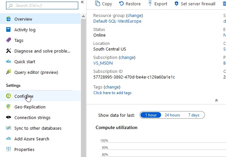Collapse the sidebar with double chevron
This screenshot has width=226, height=157.
pos(82,2)
